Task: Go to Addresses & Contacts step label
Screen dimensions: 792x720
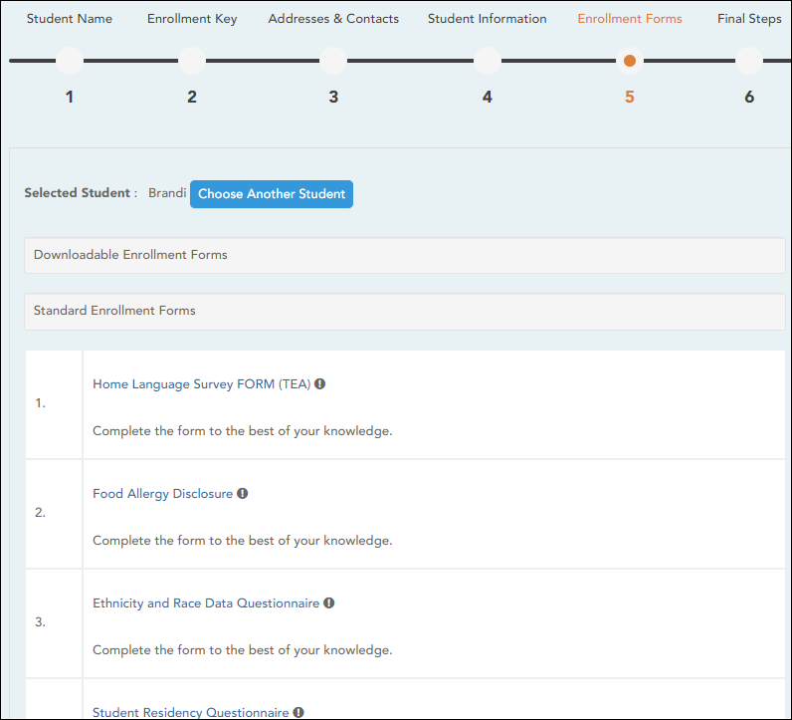Action: click(x=333, y=19)
